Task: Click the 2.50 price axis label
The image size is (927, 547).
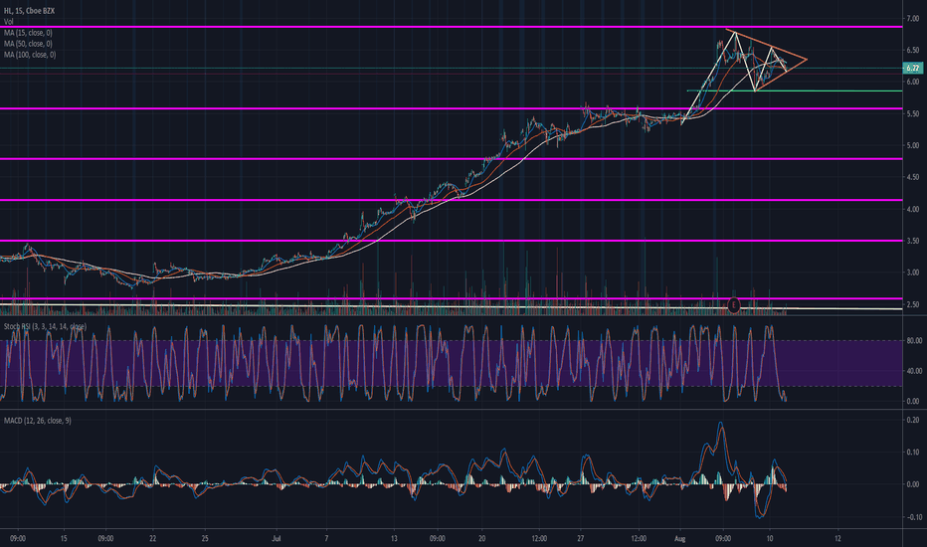Action: 913,304
